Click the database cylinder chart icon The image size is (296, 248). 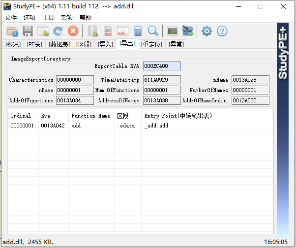click(x=93, y=31)
